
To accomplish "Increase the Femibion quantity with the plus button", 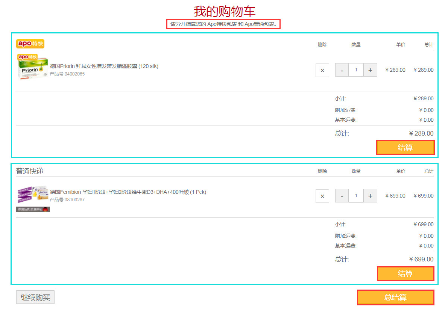I will pos(370,196).
